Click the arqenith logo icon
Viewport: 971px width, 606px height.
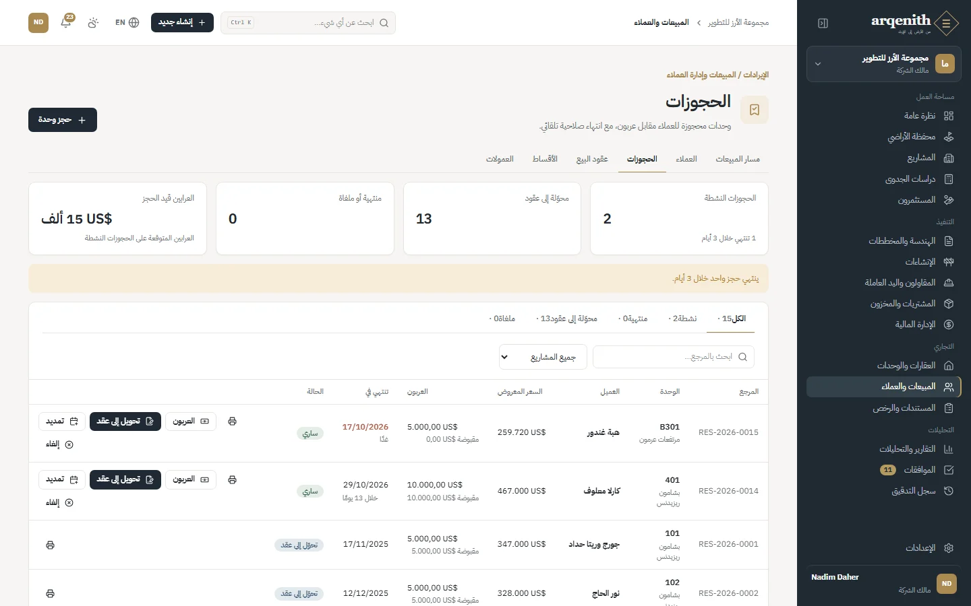947,23
